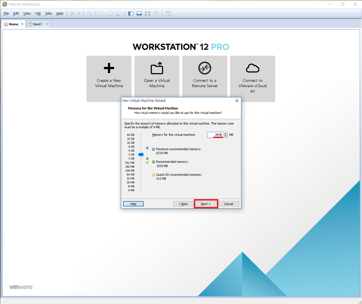Click the Manage Snapshots toolbar icon
Image resolution: width=362 pixels, height=304 pixels.
point(119,13)
